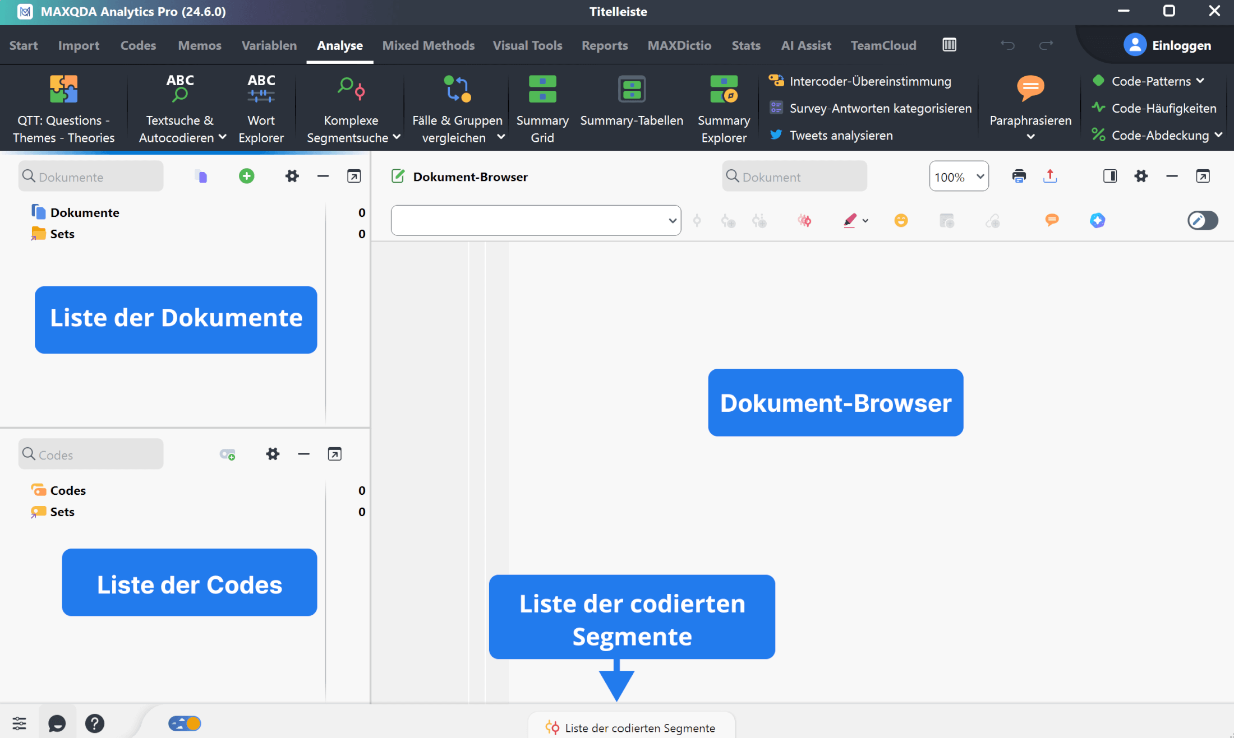The image size is (1234, 738).
Task: Click the Codes search field
Action: [x=91, y=454]
